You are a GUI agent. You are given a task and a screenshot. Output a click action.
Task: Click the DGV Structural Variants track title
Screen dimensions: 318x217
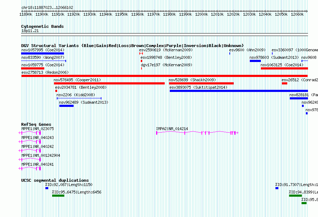click(x=133, y=46)
